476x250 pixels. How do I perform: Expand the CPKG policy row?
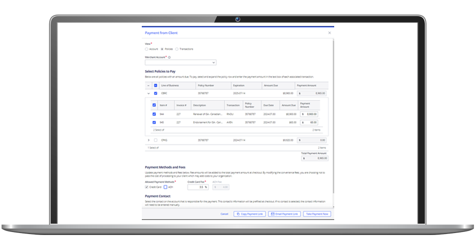[148, 140]
